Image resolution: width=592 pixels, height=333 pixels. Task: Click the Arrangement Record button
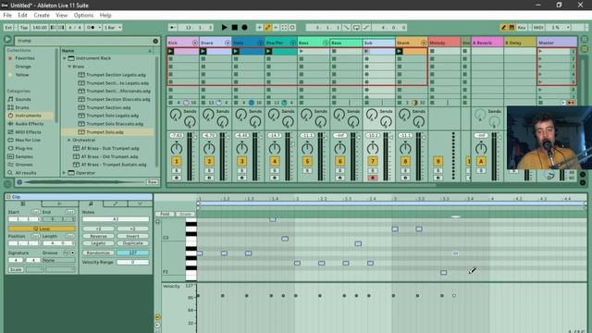tap(244, 27)
